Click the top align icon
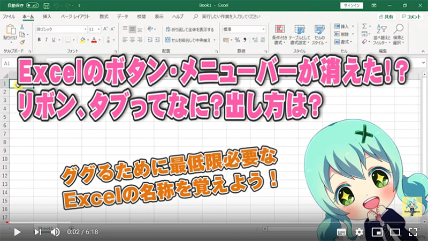 [125, 29]
